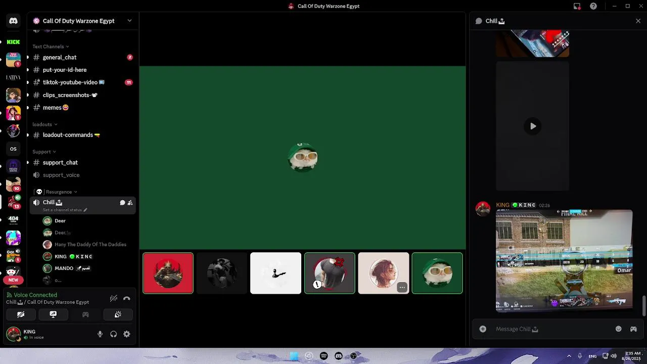Viewport: 647px width, 364px height.
Task: Click Windows Start button
Action: [x=294, y=356]
